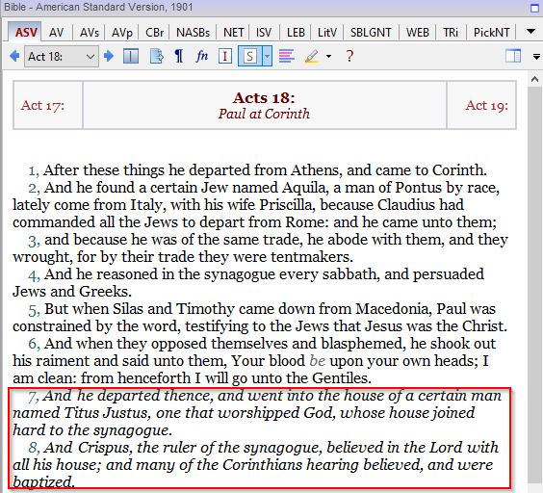
Task: Open the Act 18: reference combo box
Action: click(x=62, y=56)
